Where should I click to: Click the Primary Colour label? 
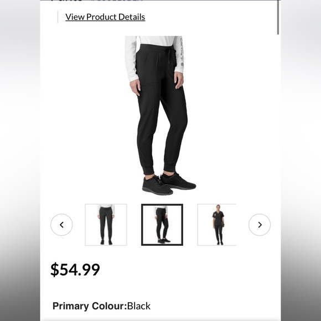(90, 306)
